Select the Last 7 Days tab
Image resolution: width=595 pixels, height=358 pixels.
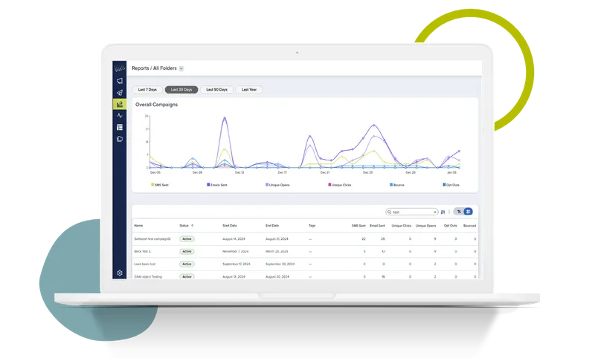(147, 89)
